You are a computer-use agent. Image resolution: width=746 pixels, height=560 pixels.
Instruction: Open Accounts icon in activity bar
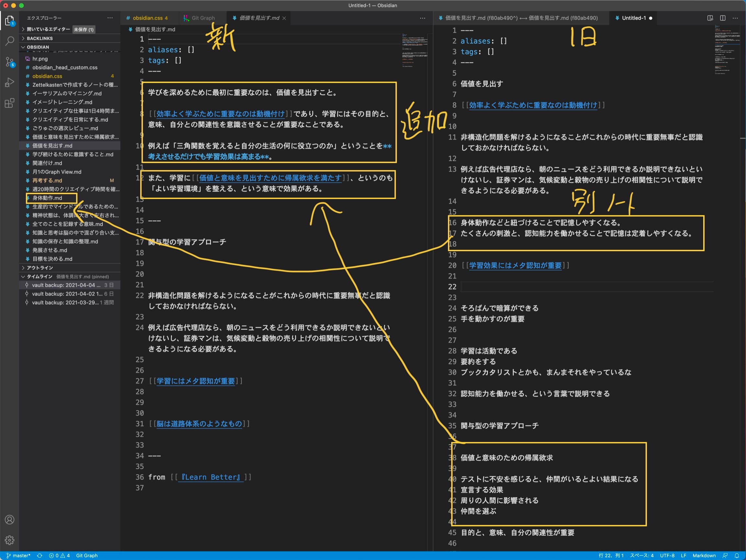[9, 519]
